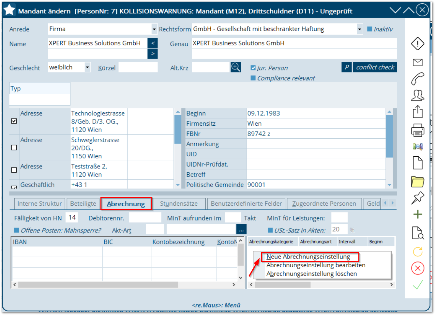The width and height of the screenshot is (435, 315).
Task: Click Abrechnungskategorie table horizontal scrollbar
Action: (283, 285)
